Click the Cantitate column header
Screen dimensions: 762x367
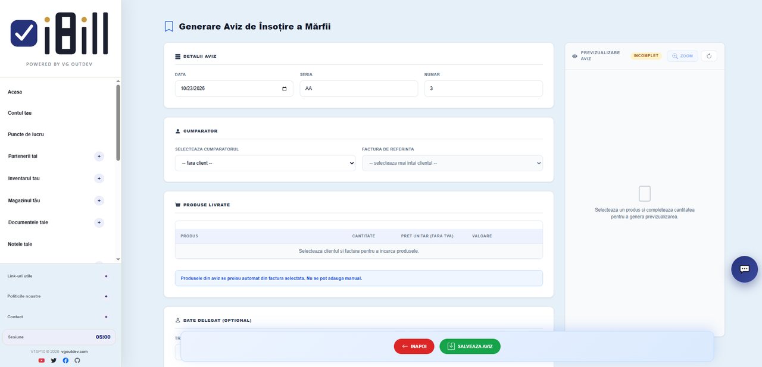364,236
